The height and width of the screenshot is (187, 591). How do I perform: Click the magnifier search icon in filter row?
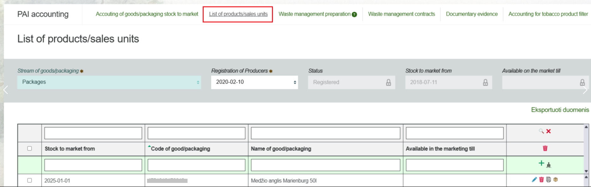click(541, 131)
